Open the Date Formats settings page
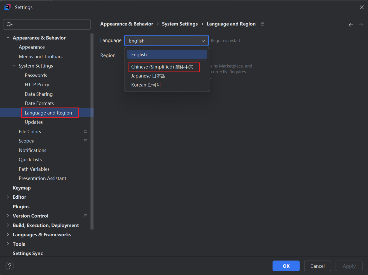The width and height of the screenshot is (368, 275). click(x=39, y=103)
